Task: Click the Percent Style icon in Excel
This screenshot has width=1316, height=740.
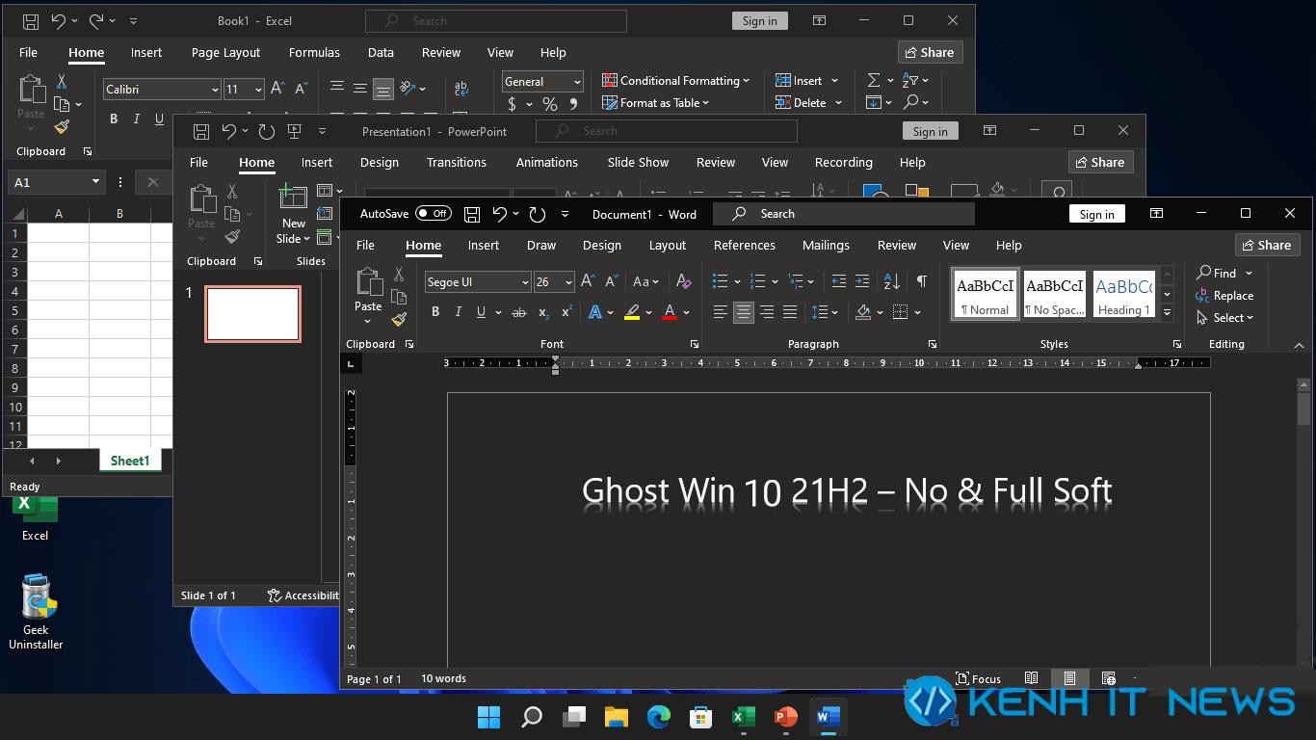Action: pyautogui.click(x=549, y=104)
